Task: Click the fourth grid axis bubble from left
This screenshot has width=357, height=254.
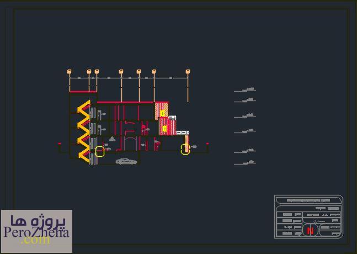Action: pos(121,71)
